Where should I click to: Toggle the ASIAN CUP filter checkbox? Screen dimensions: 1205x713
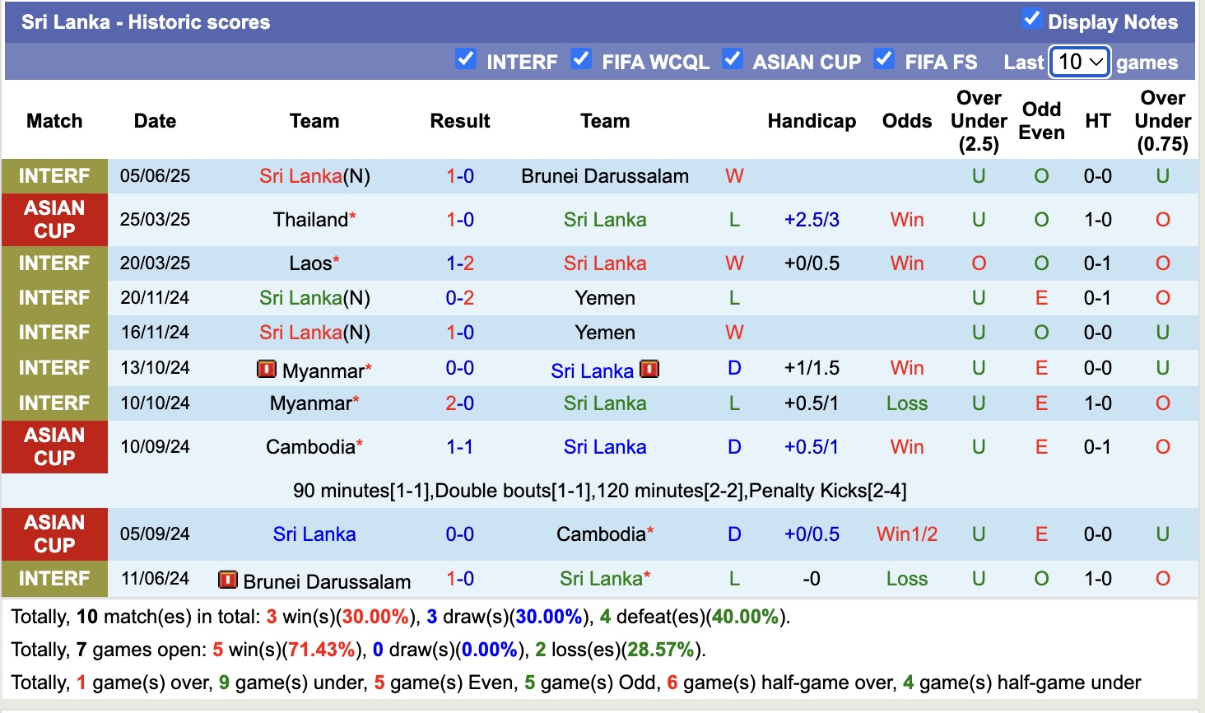pos(732,59)
